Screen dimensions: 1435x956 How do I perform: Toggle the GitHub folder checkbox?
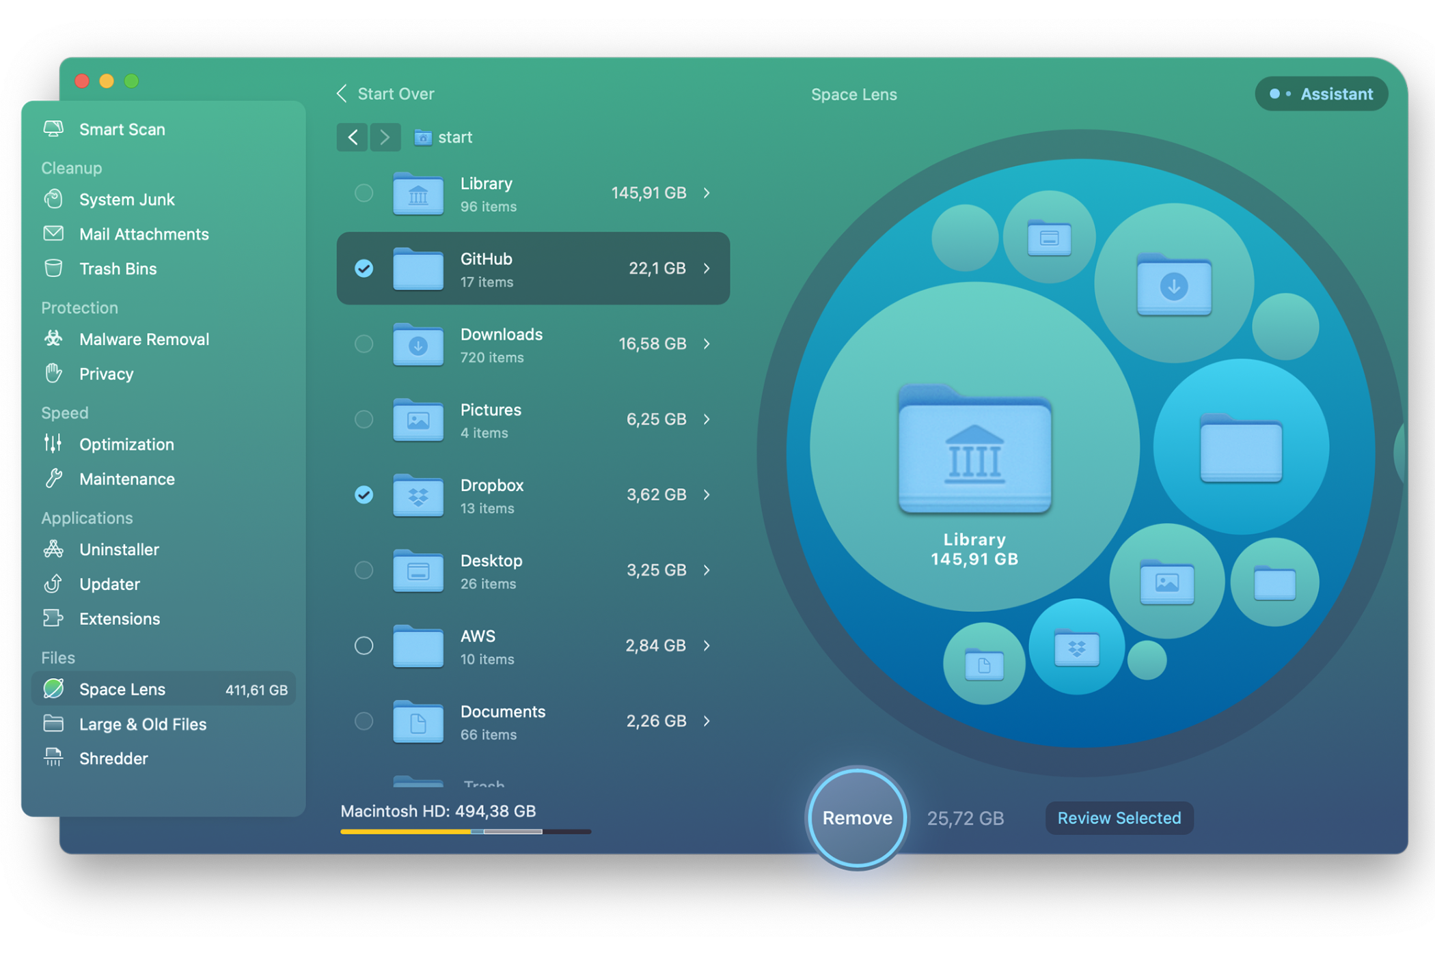[363, 267]
